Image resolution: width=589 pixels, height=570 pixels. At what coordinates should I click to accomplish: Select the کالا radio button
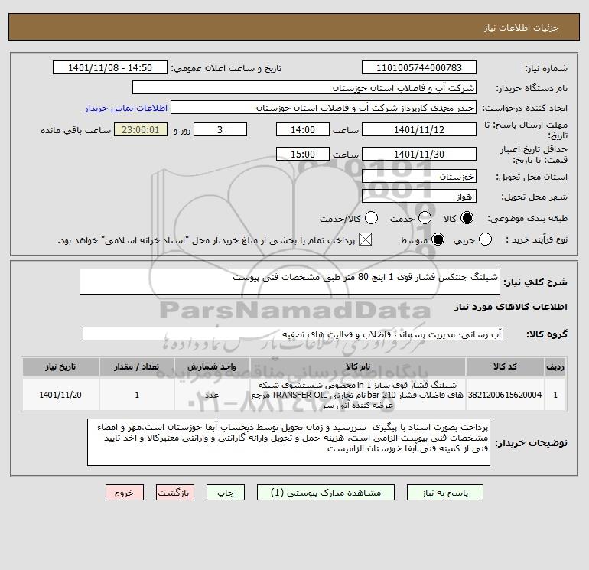pyautogui.click(x=467, y=218)
